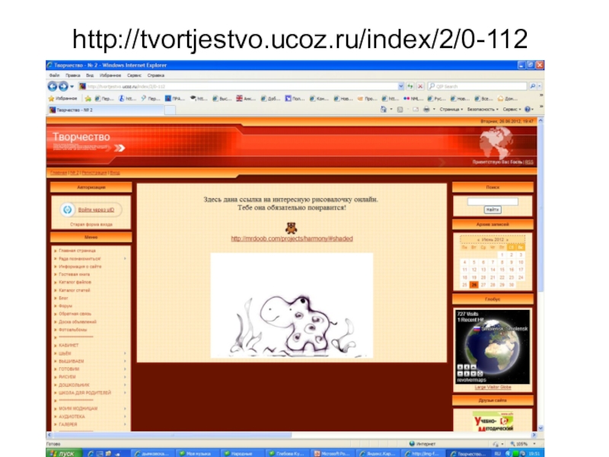Image resolution: width=609 pixels, height=457 pixels.
Task: Click the Home icon in command bar
Action: pyautogui.click(x=384, y=110)
